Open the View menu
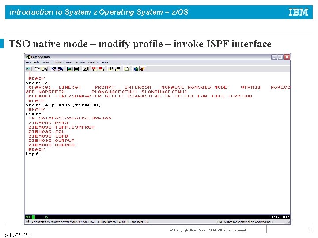 tap(45, 63)
